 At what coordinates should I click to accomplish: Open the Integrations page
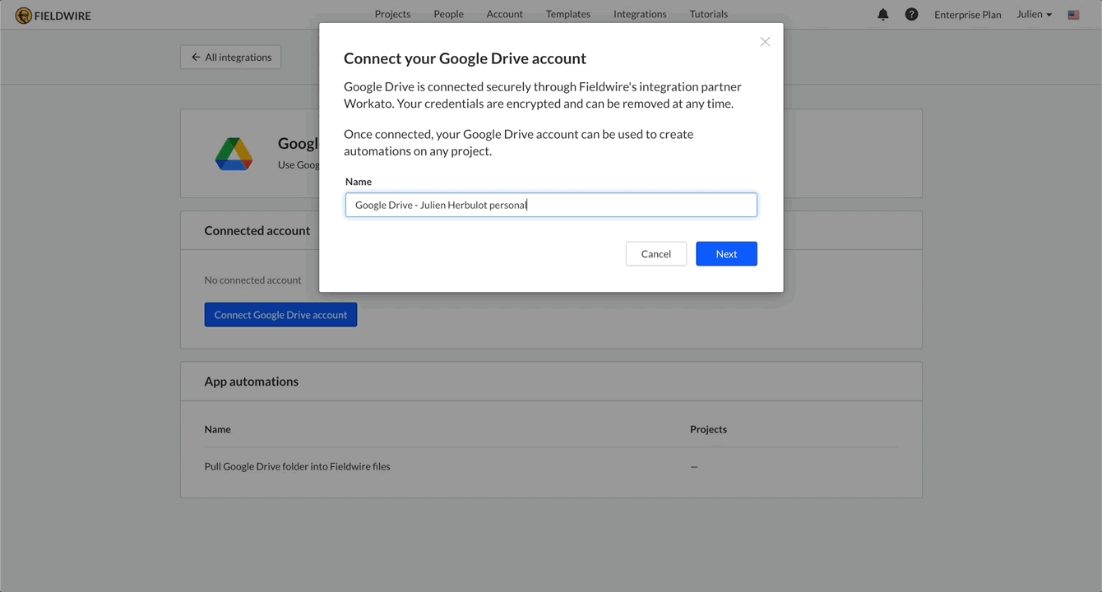click(x=640, y=14)
